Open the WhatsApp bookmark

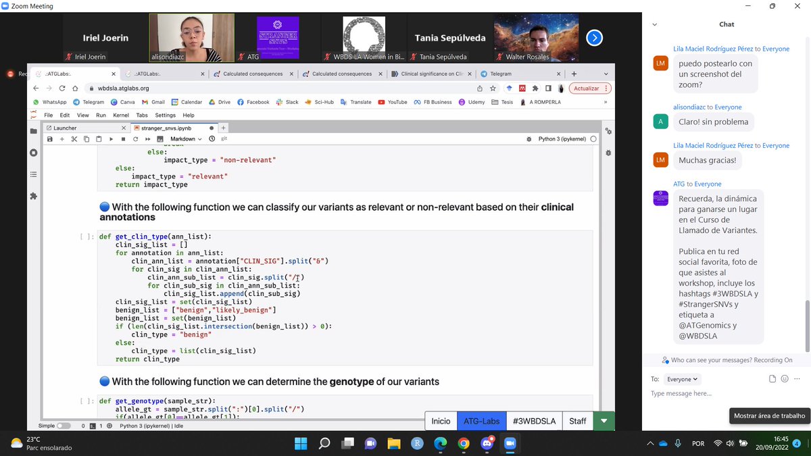[x=50, y=102]
